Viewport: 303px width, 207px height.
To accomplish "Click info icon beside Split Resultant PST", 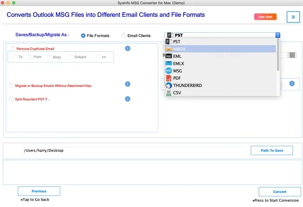I will click(x=127, y=99).
